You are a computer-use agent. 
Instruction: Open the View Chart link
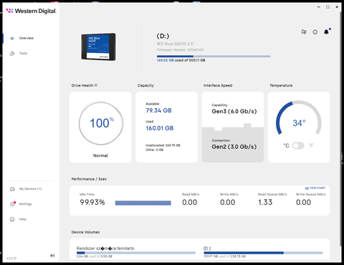tap(315, 188)
